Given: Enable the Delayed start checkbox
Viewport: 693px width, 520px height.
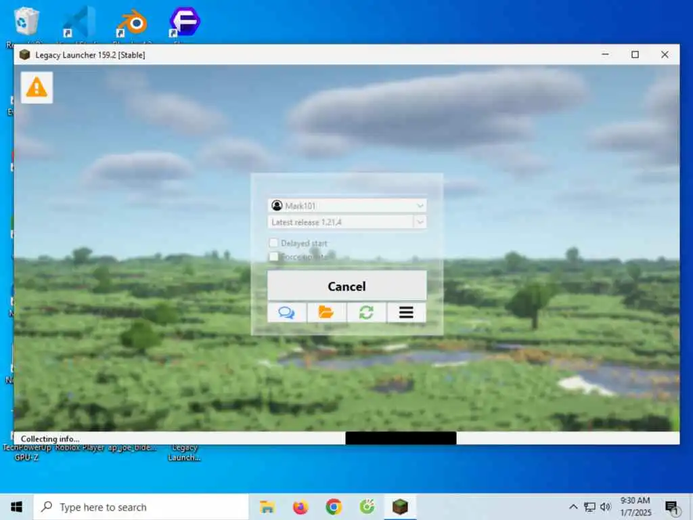Looking at the screenshot, I should [273, 243].
